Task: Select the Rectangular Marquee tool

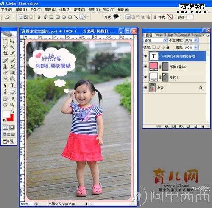Action: click(6, 42)
